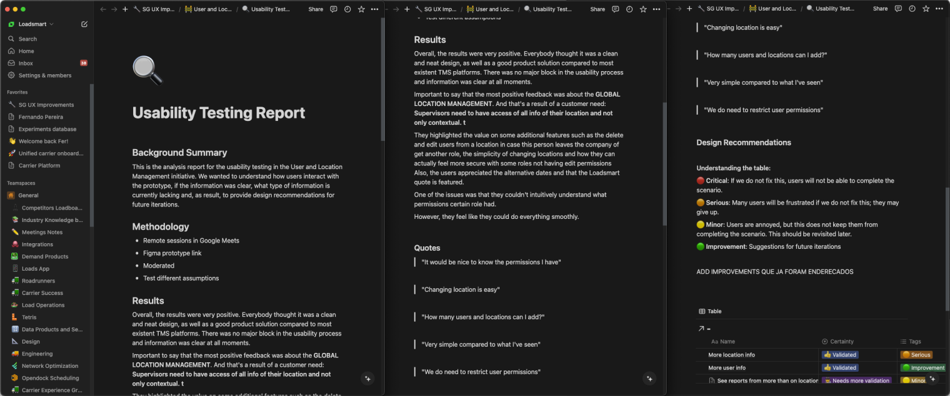Go back in the left window's navigation
The image size is (950, 396).
pos(103,9)
